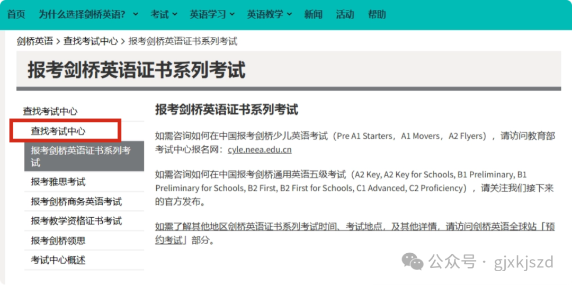
Task: Click the content heading 报考剑桥英语证书系列考试
Action: 227,110
